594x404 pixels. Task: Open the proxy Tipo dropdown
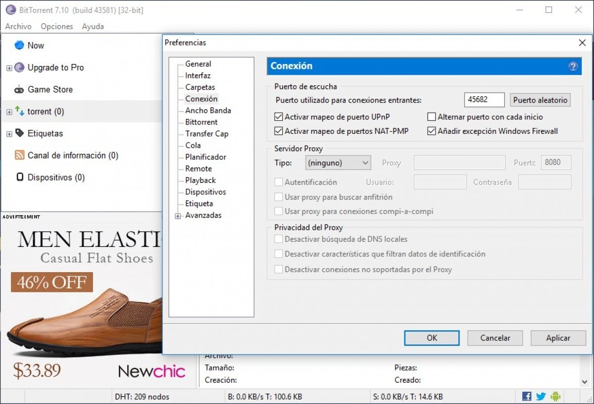339,163
